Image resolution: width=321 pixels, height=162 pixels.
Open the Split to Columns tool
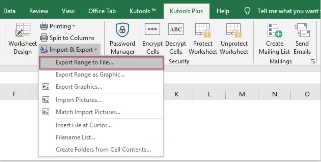(x=67, y=38)
